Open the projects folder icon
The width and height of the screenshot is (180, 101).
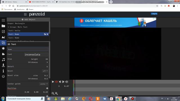tap(3, 26)
